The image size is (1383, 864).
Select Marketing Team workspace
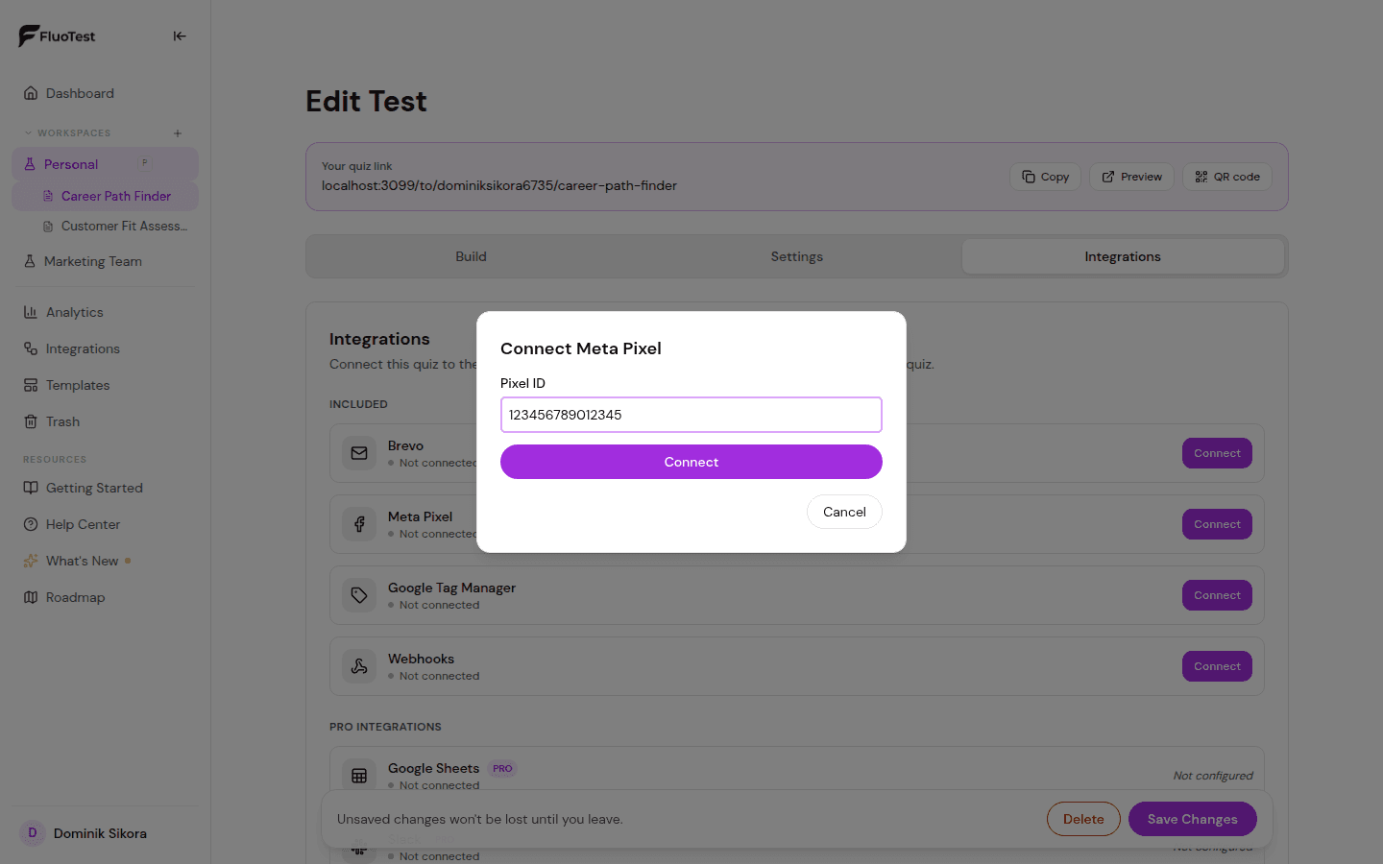[x=106, y=261]
